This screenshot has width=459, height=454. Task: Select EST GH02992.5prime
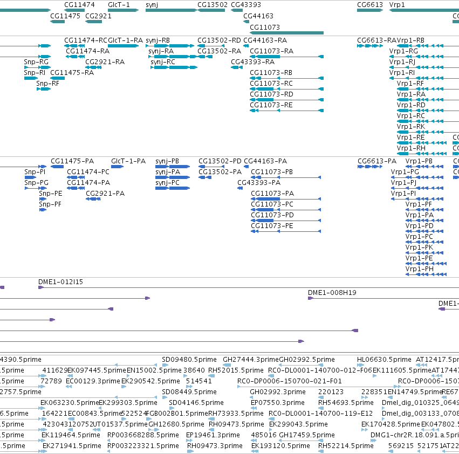[307, 360]
